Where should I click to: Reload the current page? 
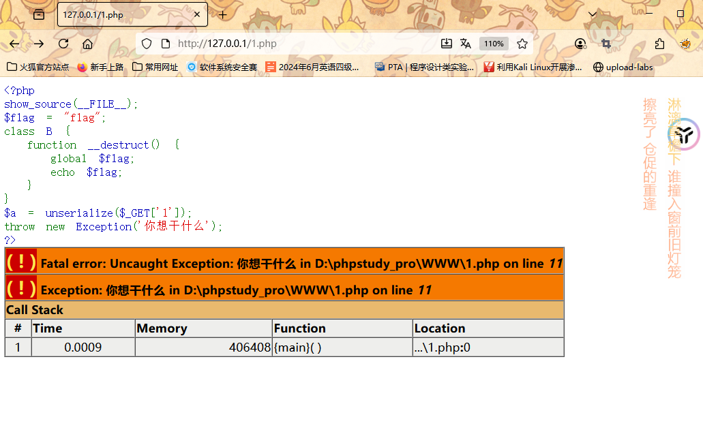tap(63, 44)
